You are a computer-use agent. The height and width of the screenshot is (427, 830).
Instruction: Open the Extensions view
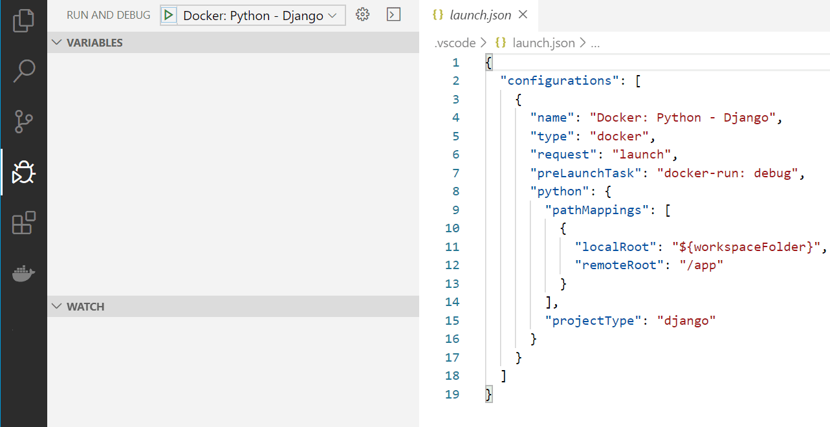pyautogui.click(x=23, y=223)
